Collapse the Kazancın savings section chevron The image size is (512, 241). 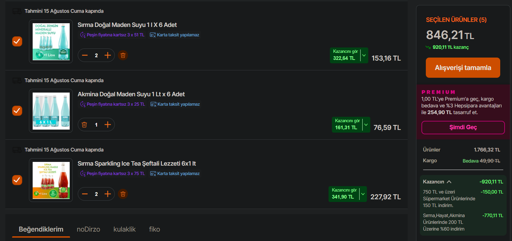coord(449,182)
